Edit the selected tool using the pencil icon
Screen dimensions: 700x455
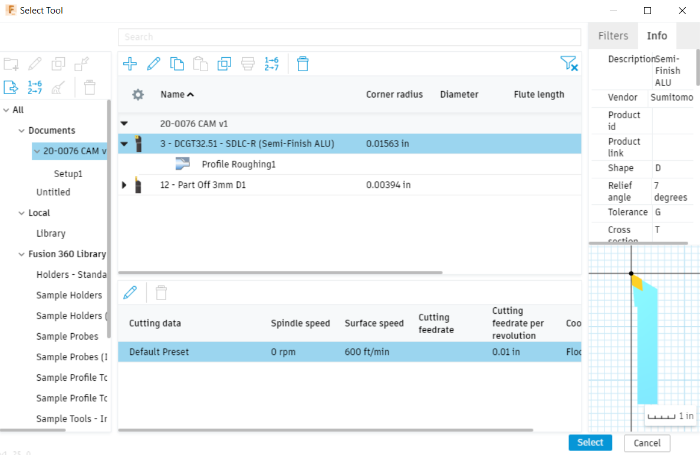point(153,64)
